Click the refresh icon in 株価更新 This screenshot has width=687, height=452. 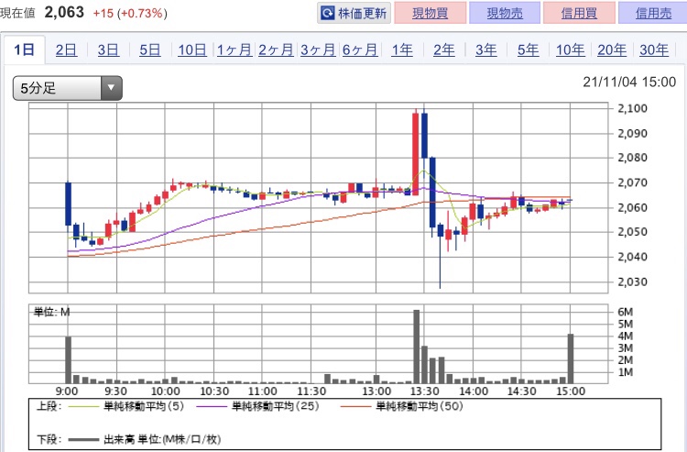[x=327, y=13]
